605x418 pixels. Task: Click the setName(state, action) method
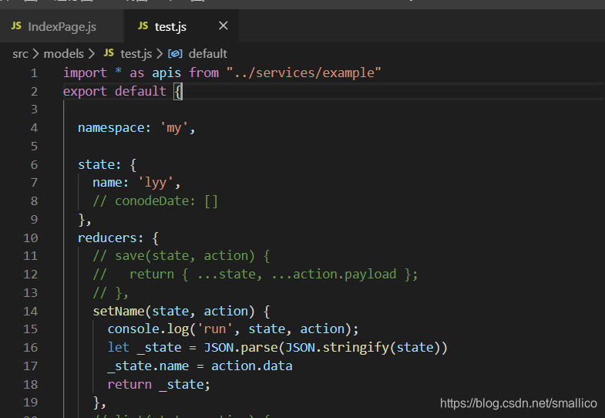click(x=181, y=311)
